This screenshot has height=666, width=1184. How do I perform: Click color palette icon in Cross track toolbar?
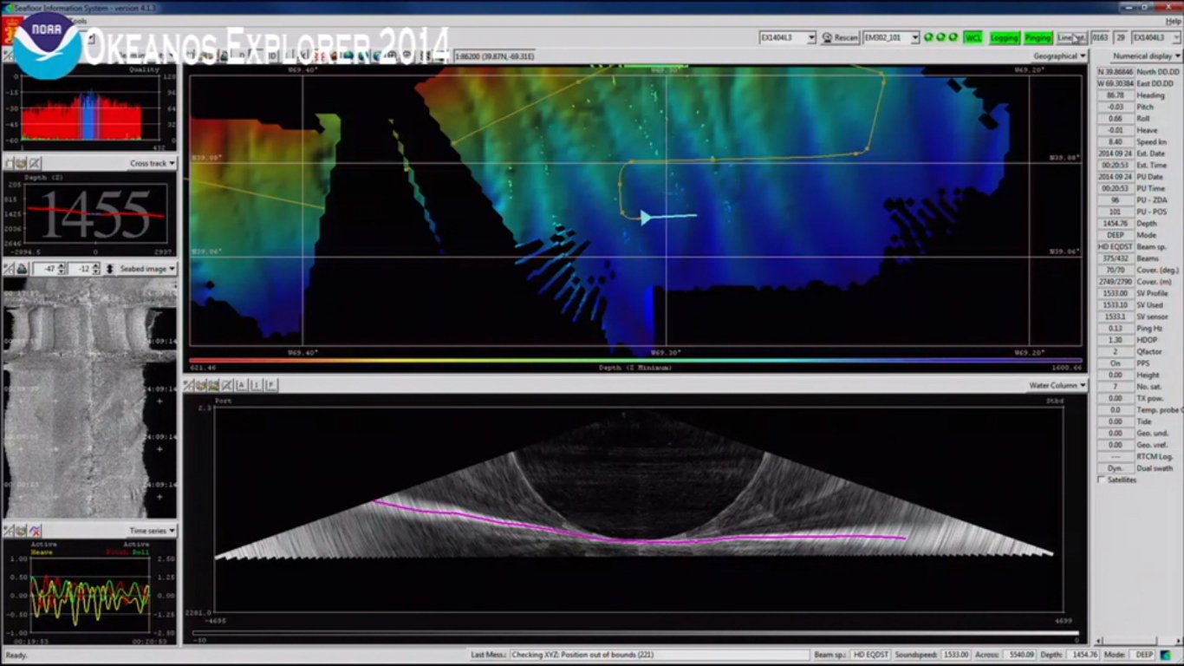coord(22,163)
